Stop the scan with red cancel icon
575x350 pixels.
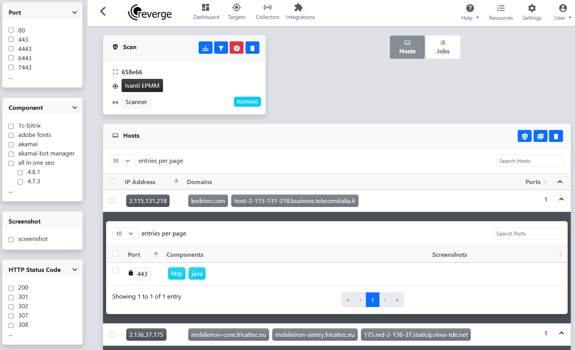point(237,48)
